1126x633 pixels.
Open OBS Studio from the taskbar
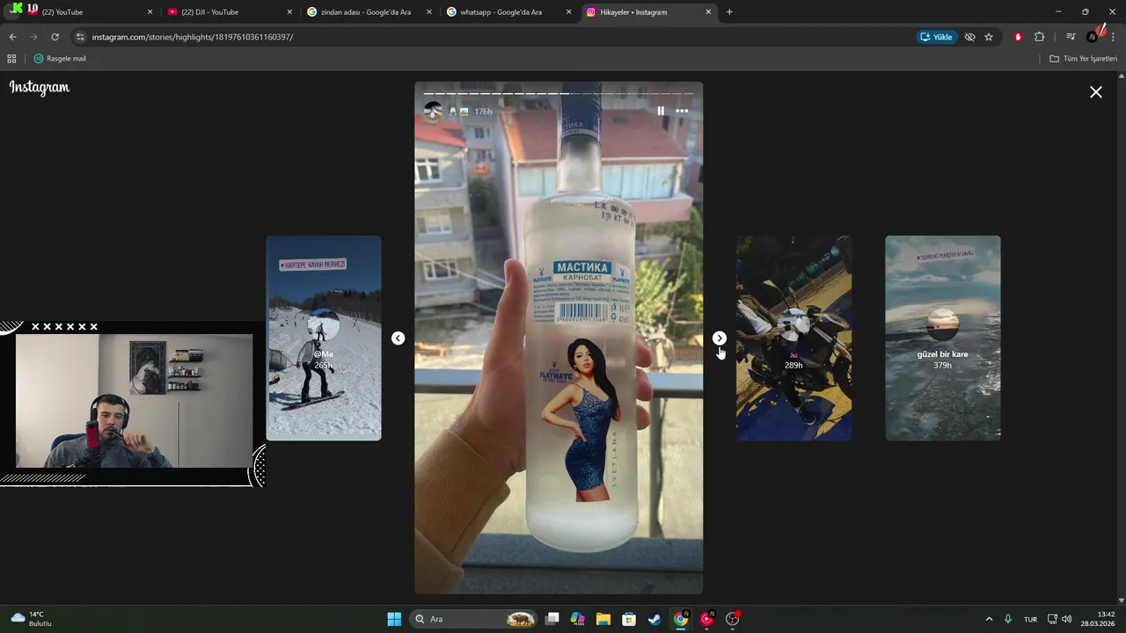coord(733,619)
